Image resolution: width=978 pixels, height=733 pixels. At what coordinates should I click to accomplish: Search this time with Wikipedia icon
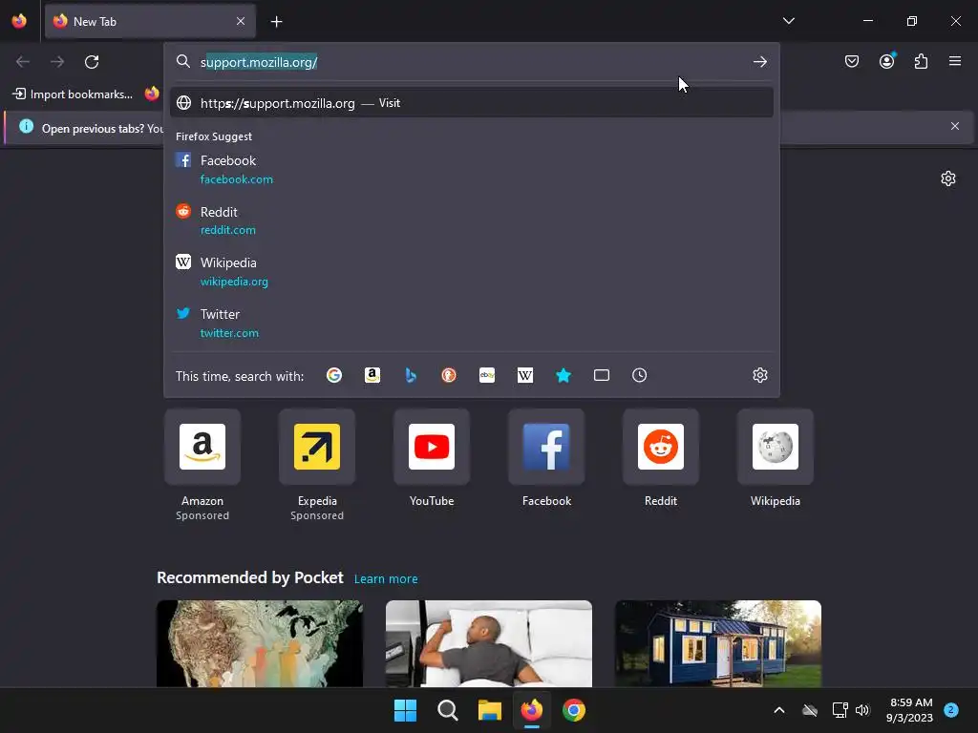coord(525,375)
